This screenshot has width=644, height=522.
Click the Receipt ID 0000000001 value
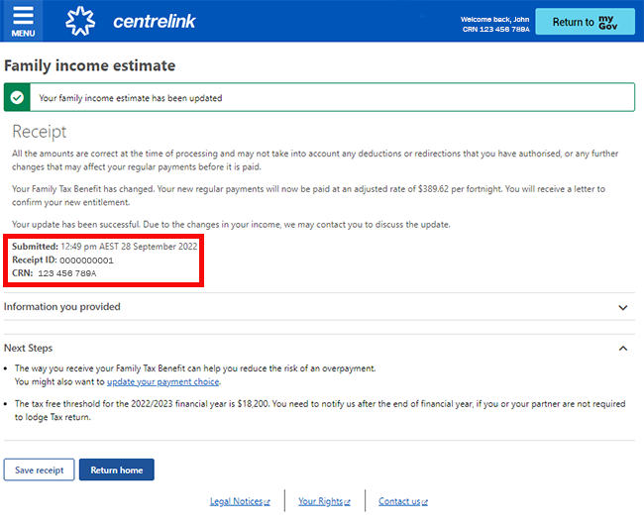86,261
